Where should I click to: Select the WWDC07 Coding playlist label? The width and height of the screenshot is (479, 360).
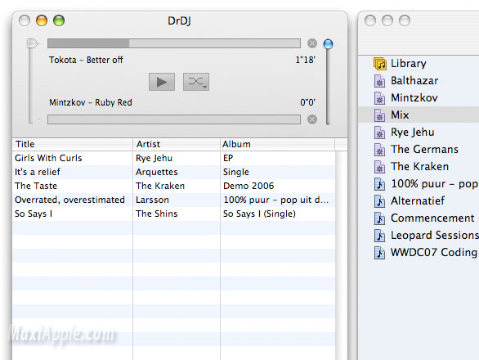[x=435, y=252]
